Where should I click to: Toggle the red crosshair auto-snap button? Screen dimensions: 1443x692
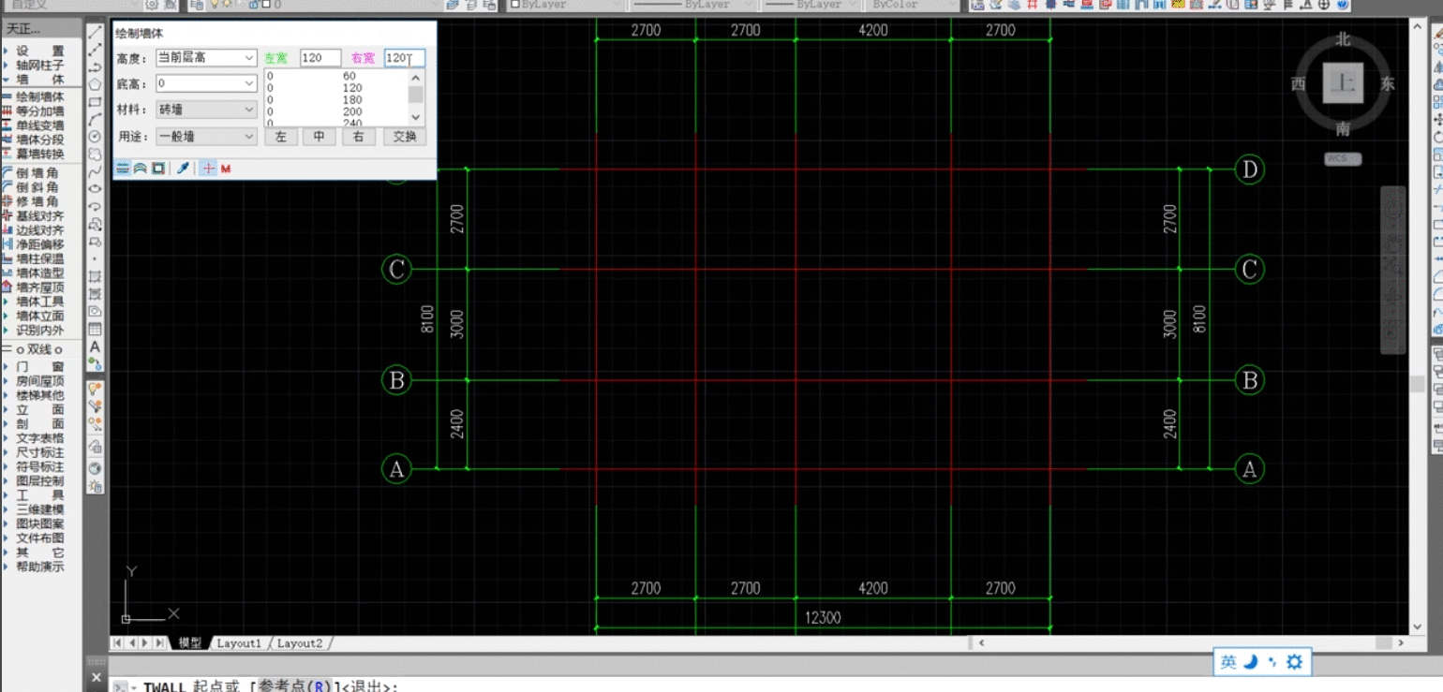(x=209, y=169)
